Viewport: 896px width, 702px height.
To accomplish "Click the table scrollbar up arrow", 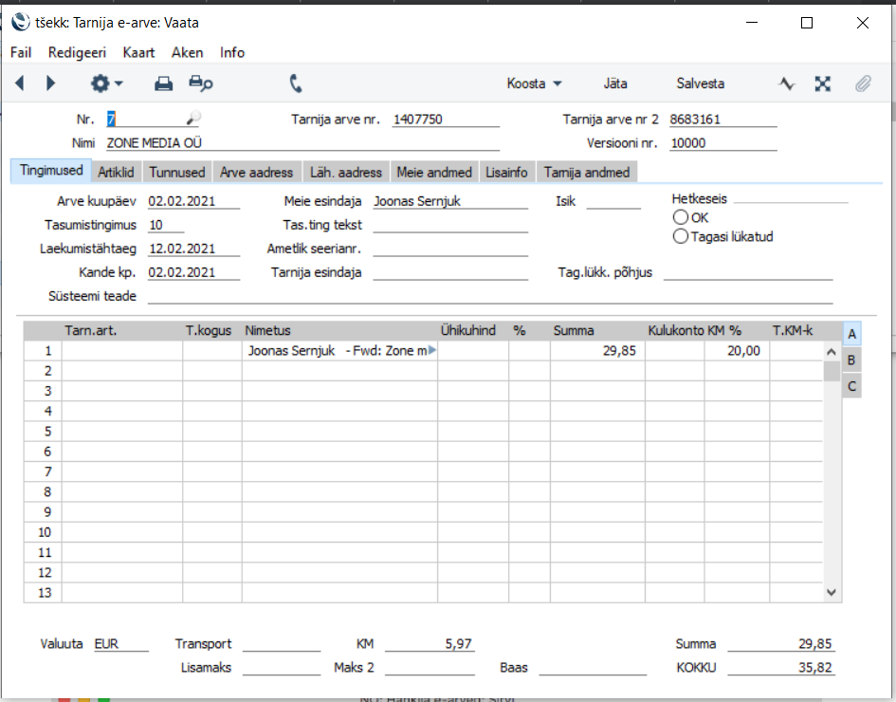I will (832, 352).
